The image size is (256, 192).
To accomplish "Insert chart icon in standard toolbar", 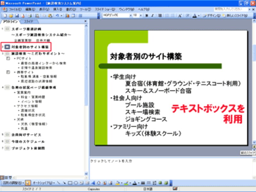I will coord(67,16).
